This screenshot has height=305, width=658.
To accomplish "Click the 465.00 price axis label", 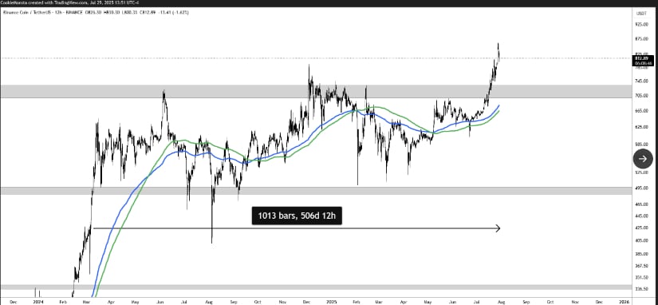I will 641,204.
